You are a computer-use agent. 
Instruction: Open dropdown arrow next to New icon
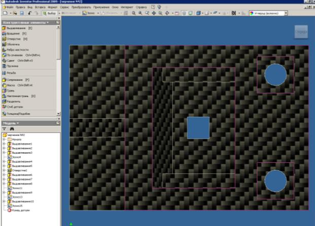10,14
